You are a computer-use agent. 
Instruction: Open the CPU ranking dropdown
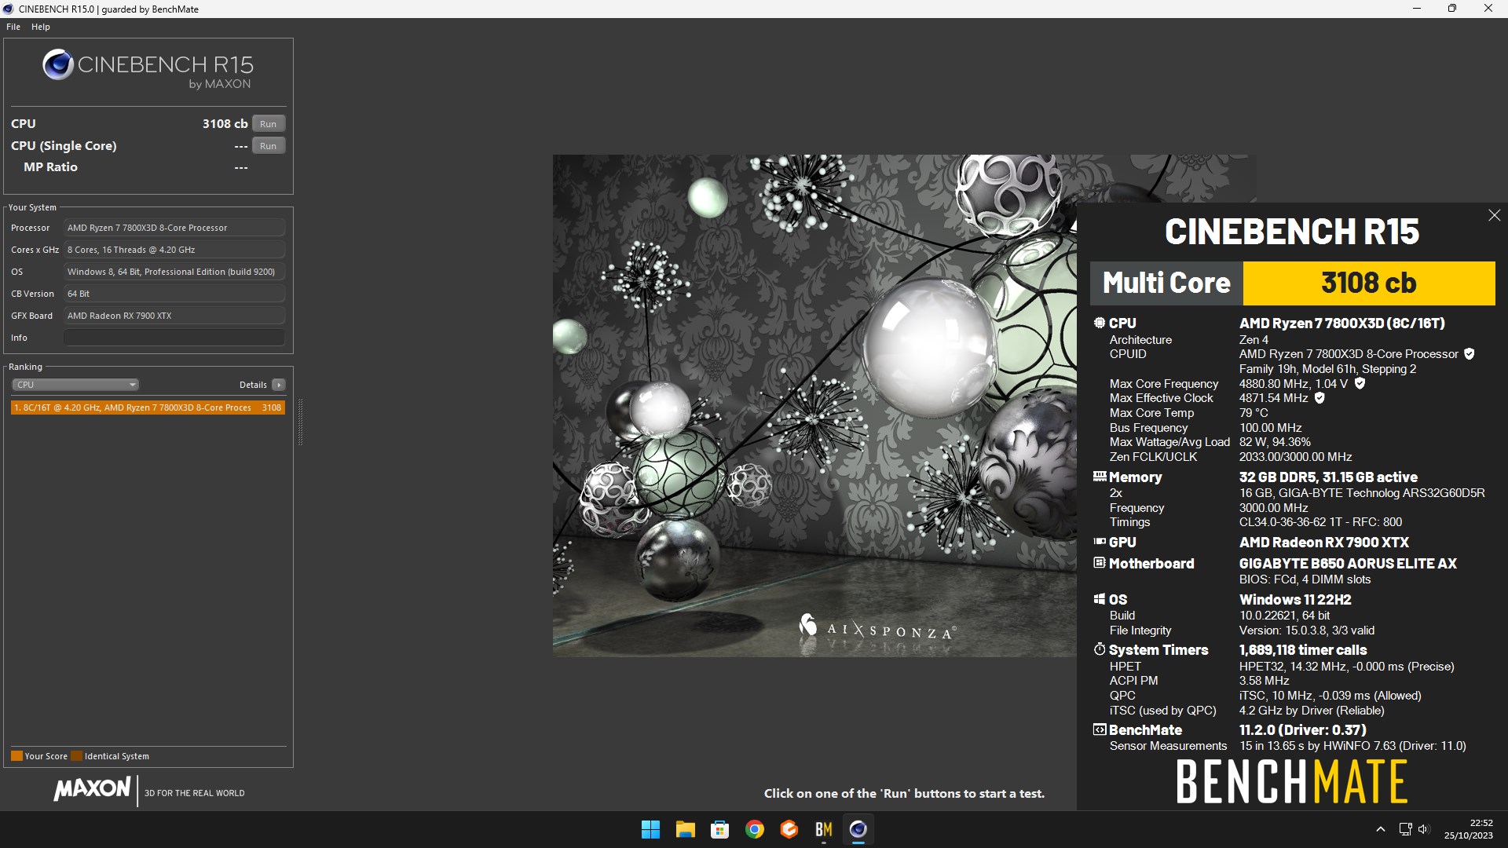pos(75,385)
